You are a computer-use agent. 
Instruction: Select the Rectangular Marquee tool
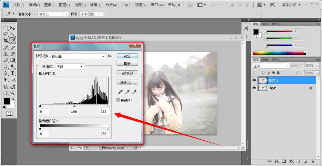6,28
